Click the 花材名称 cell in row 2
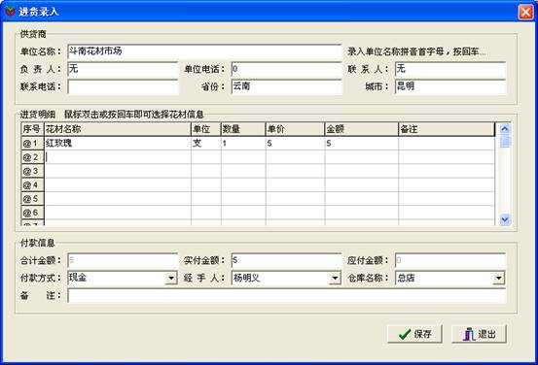 tap(118, 157)
